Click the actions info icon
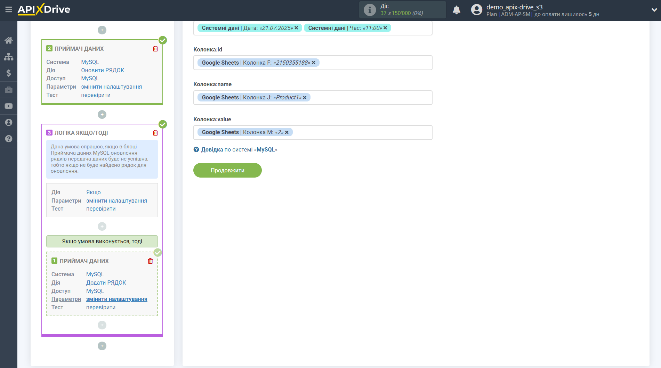Screen dimensions: 661x368 click(370, 10)
